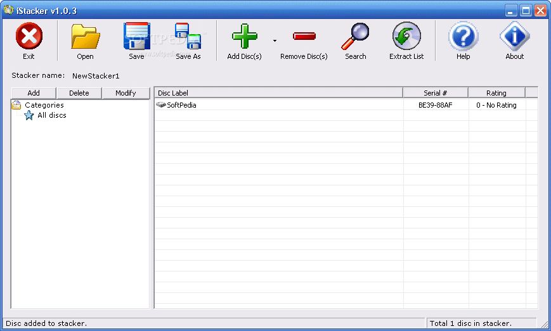Click the Extract List disc icon
Viewport: 551px width, 331px height.
[x=406, y=36]
